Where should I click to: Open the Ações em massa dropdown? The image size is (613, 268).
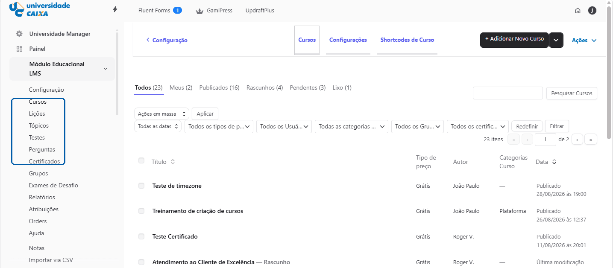click(161, 114)
